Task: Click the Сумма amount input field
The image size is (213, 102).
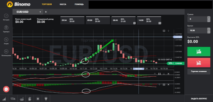Action: (x=197, y=19)
